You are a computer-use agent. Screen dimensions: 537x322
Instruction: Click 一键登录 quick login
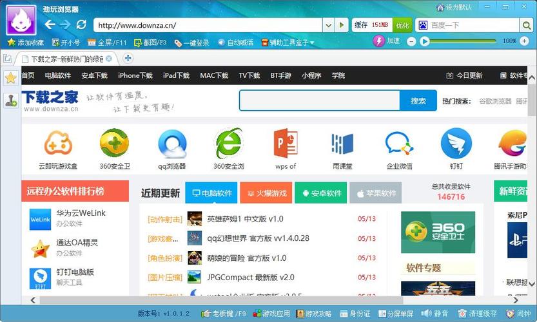192,43
